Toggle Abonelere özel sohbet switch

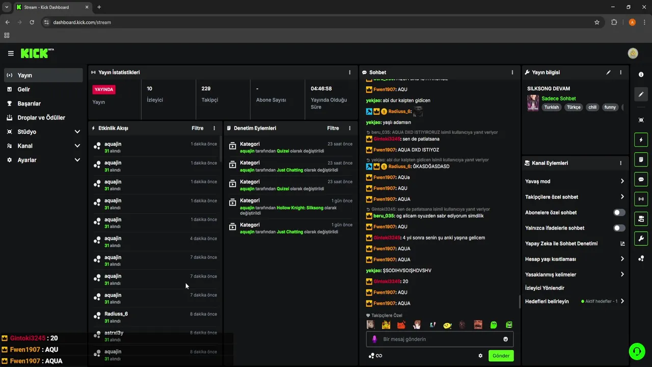619,213
